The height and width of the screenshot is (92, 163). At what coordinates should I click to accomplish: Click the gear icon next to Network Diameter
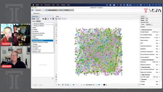pos(160,38)
